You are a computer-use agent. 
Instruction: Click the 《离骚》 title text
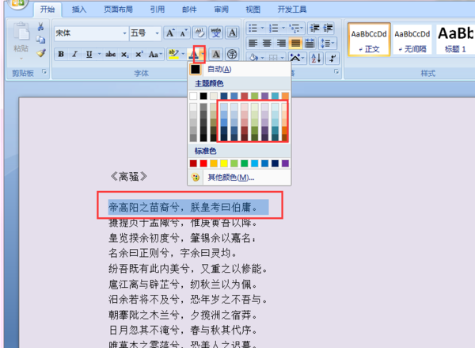pos(129,176)
